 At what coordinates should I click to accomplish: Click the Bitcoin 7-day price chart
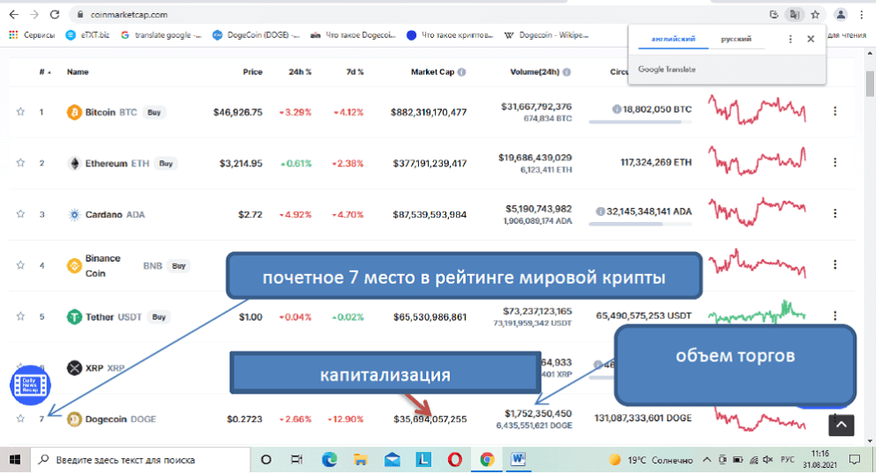click(759, 112)
